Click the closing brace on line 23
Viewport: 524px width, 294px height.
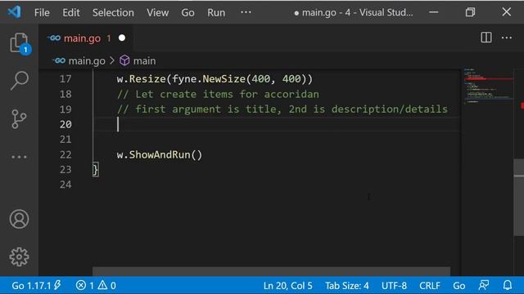click(96, 170)
